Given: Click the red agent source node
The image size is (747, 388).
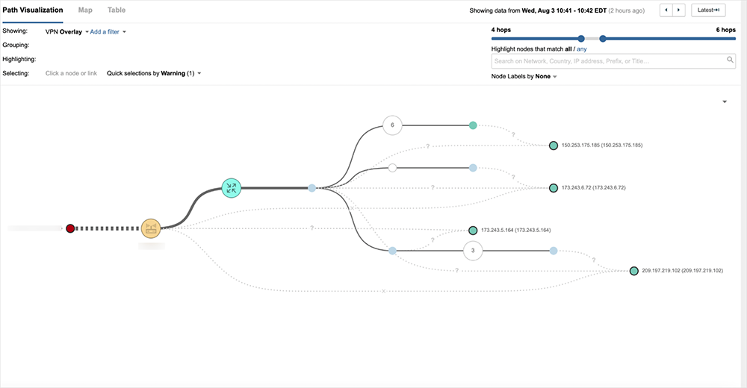Looking at the screenshot, I should (x=70, y=228).
